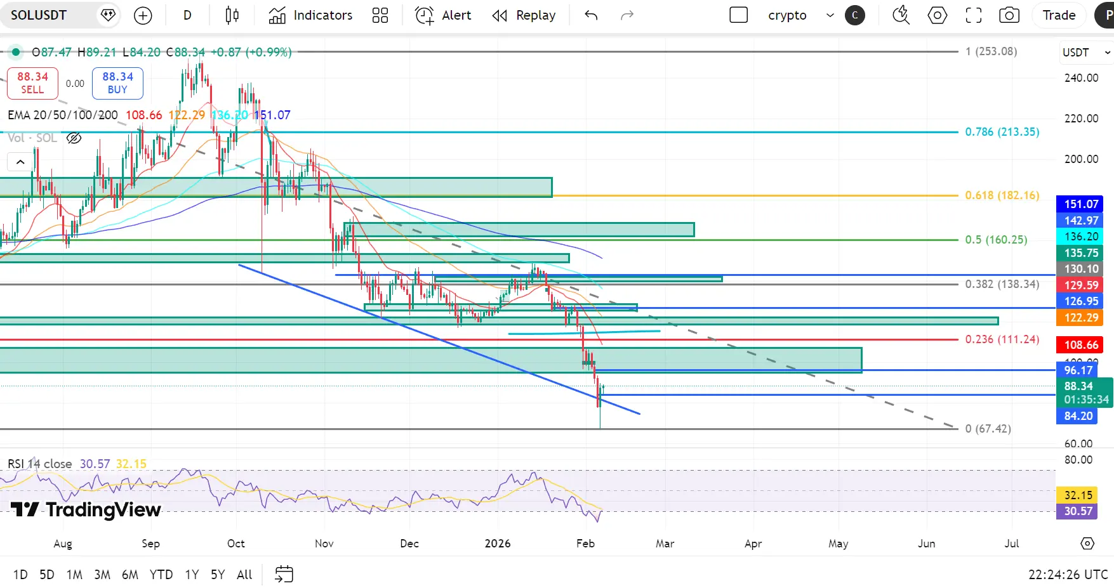This screenshot has height=588, width=1114.
Task: Open quick search lightning icon
Action: [901, 15]
